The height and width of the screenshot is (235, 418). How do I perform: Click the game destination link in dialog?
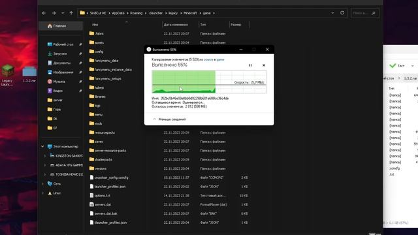click(x=220, y=59)
